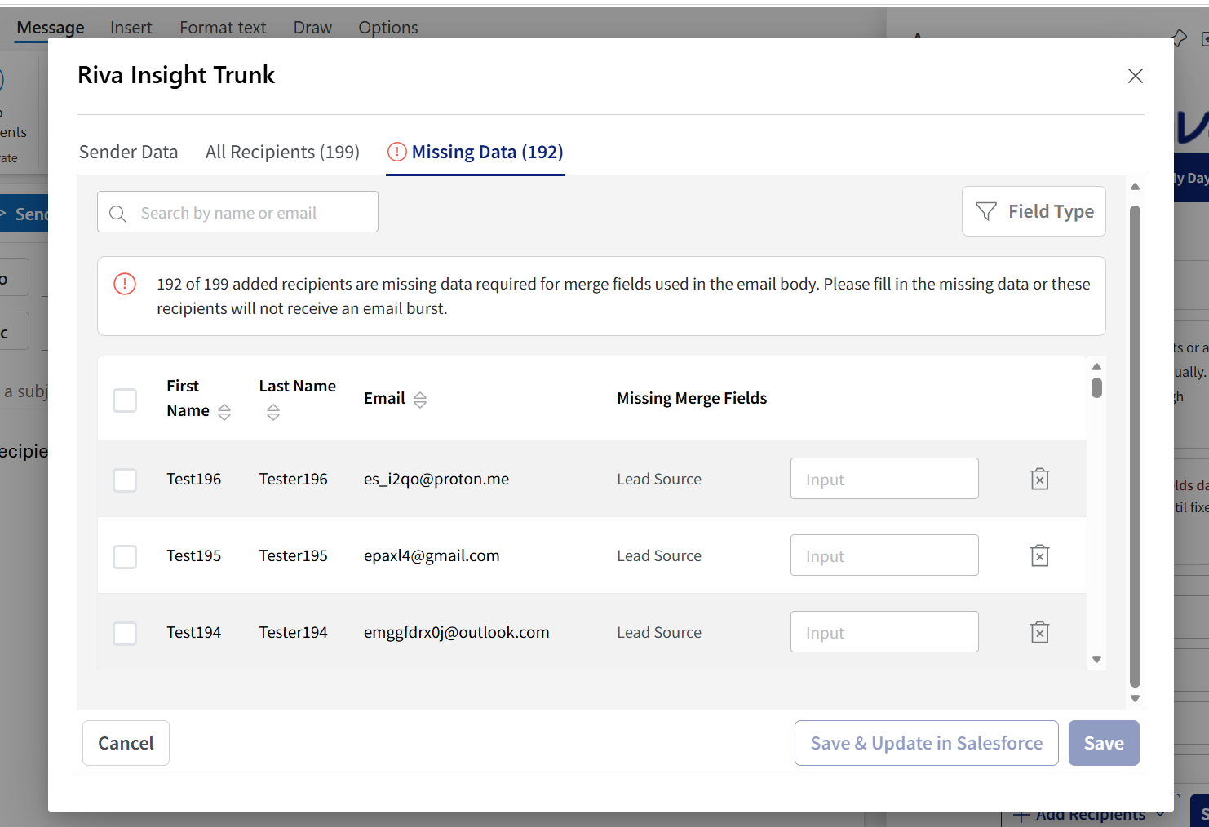Image resolution: width=1209 pixels, height=827 pixels.
Task: Open the Missing Data (192) tab
Action: (x=476, y=152)
